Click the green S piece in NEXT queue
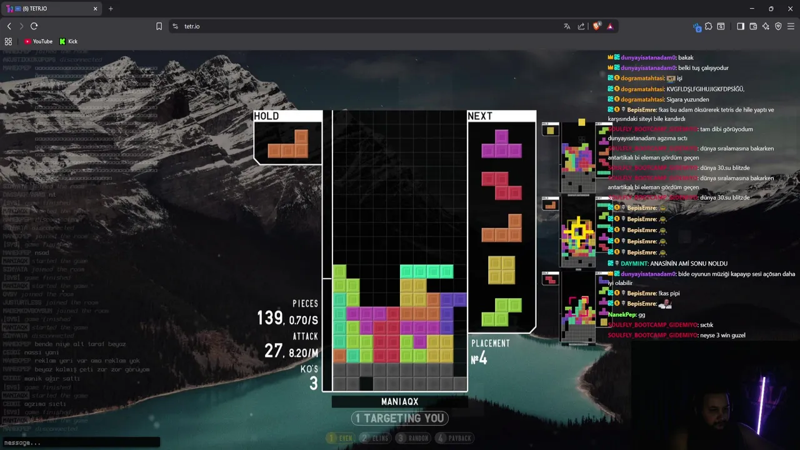800x450 pixels. tap(501, 312)
